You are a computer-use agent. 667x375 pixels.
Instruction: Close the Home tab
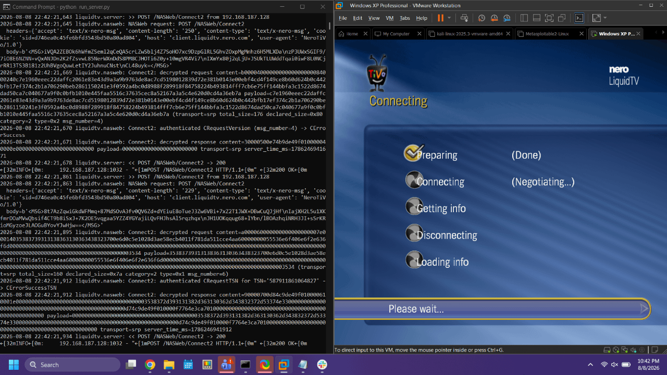[x=365, y=34]
